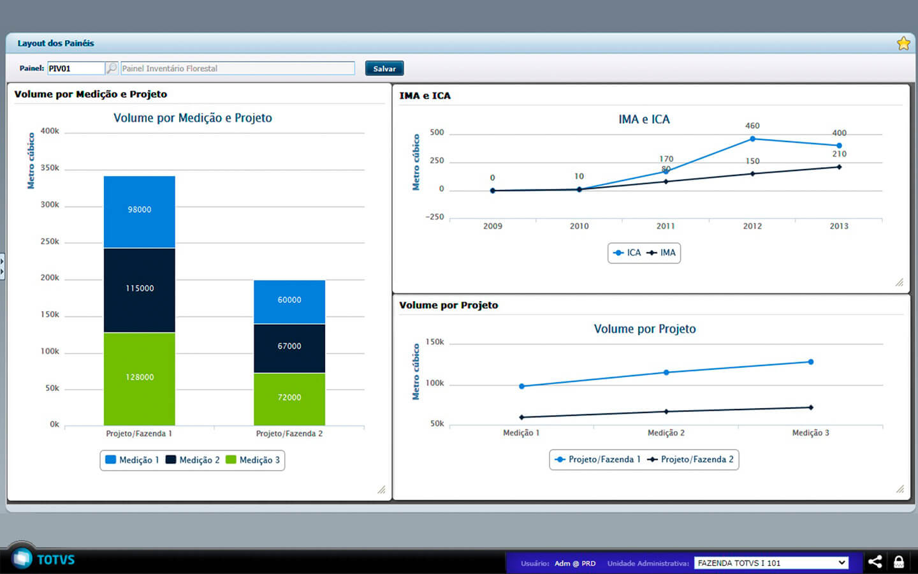Toggle Medição 2 series in legend
Viewport: 918px width, 574px height.
point(193,460)
